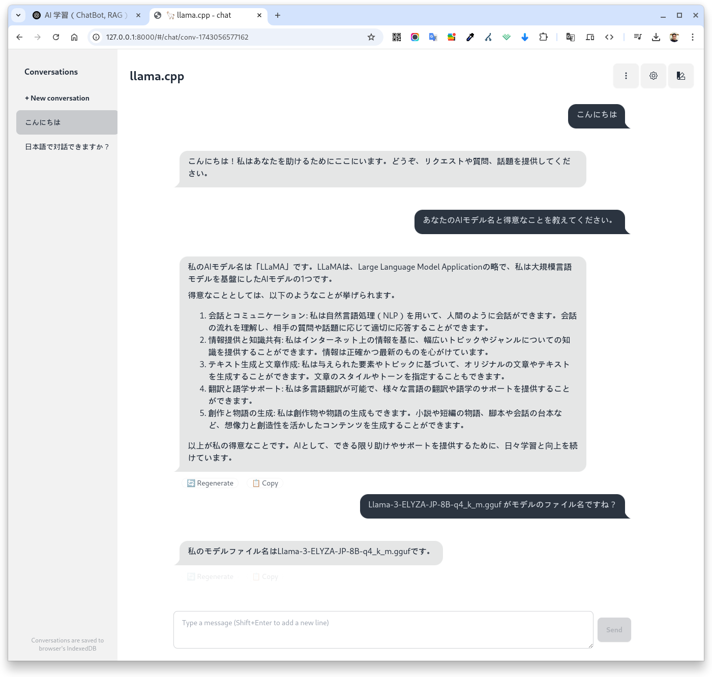Screen dimensions: 712x677
Task: Click the translate page icon
Action: [571, 37]
